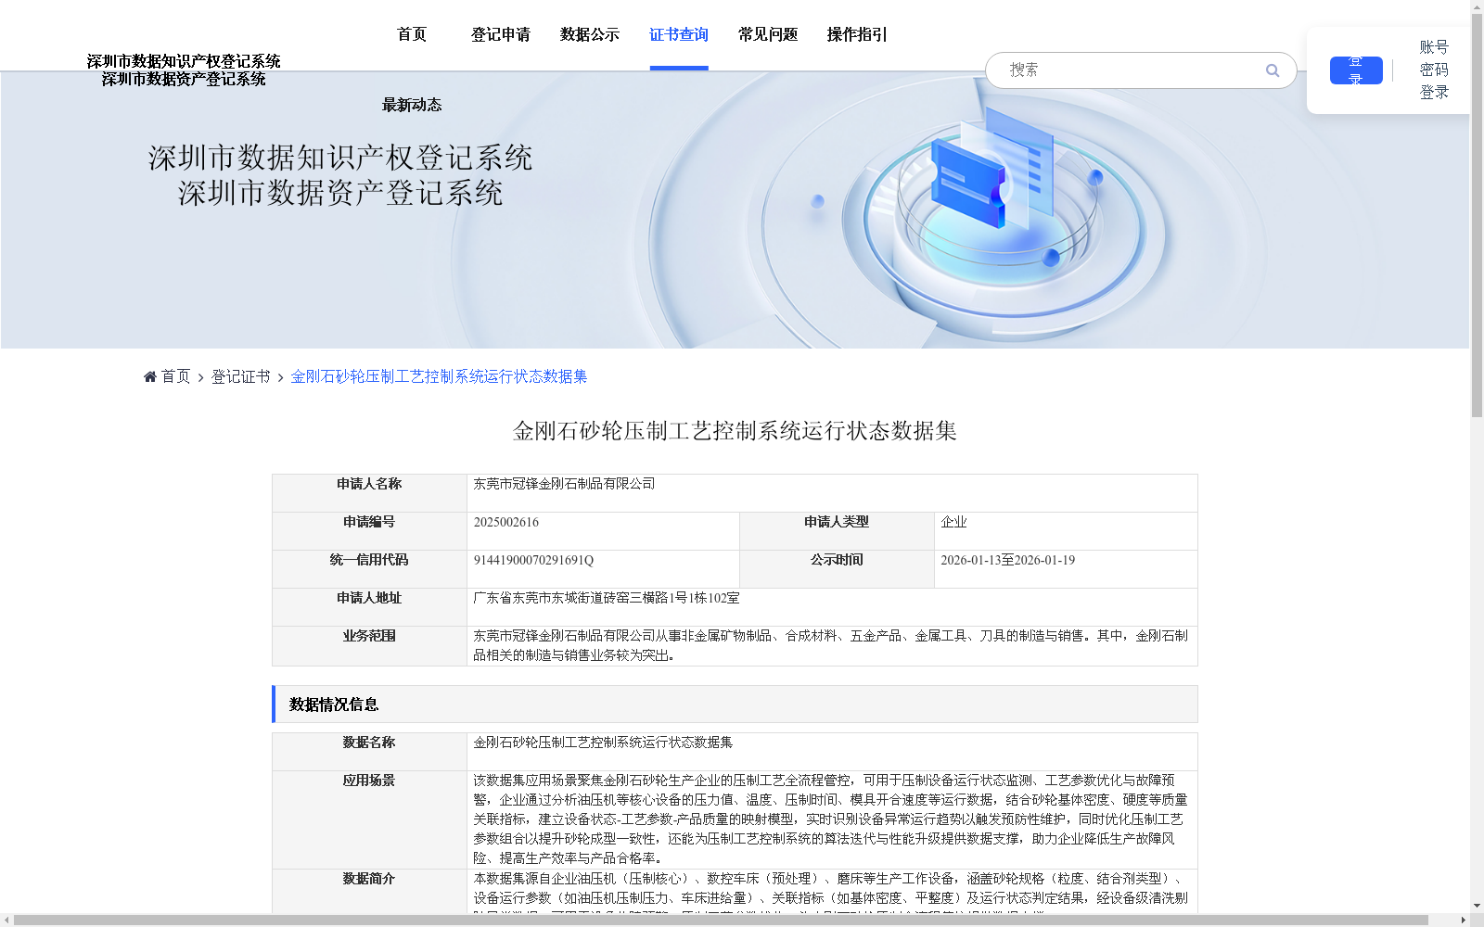Go to 登记证书 breadcrumb link

[x=240, y=376]
